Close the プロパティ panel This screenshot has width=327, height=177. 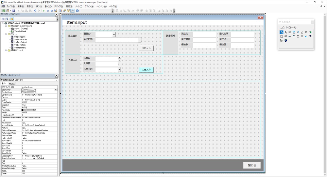tap(56, 76)
